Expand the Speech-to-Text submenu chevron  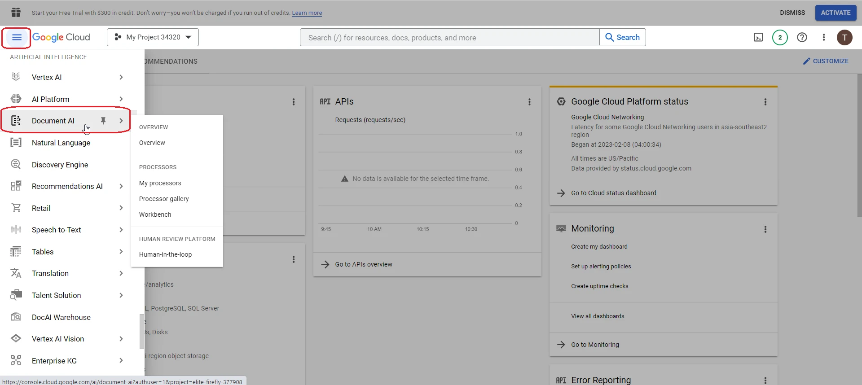point(121,230)
